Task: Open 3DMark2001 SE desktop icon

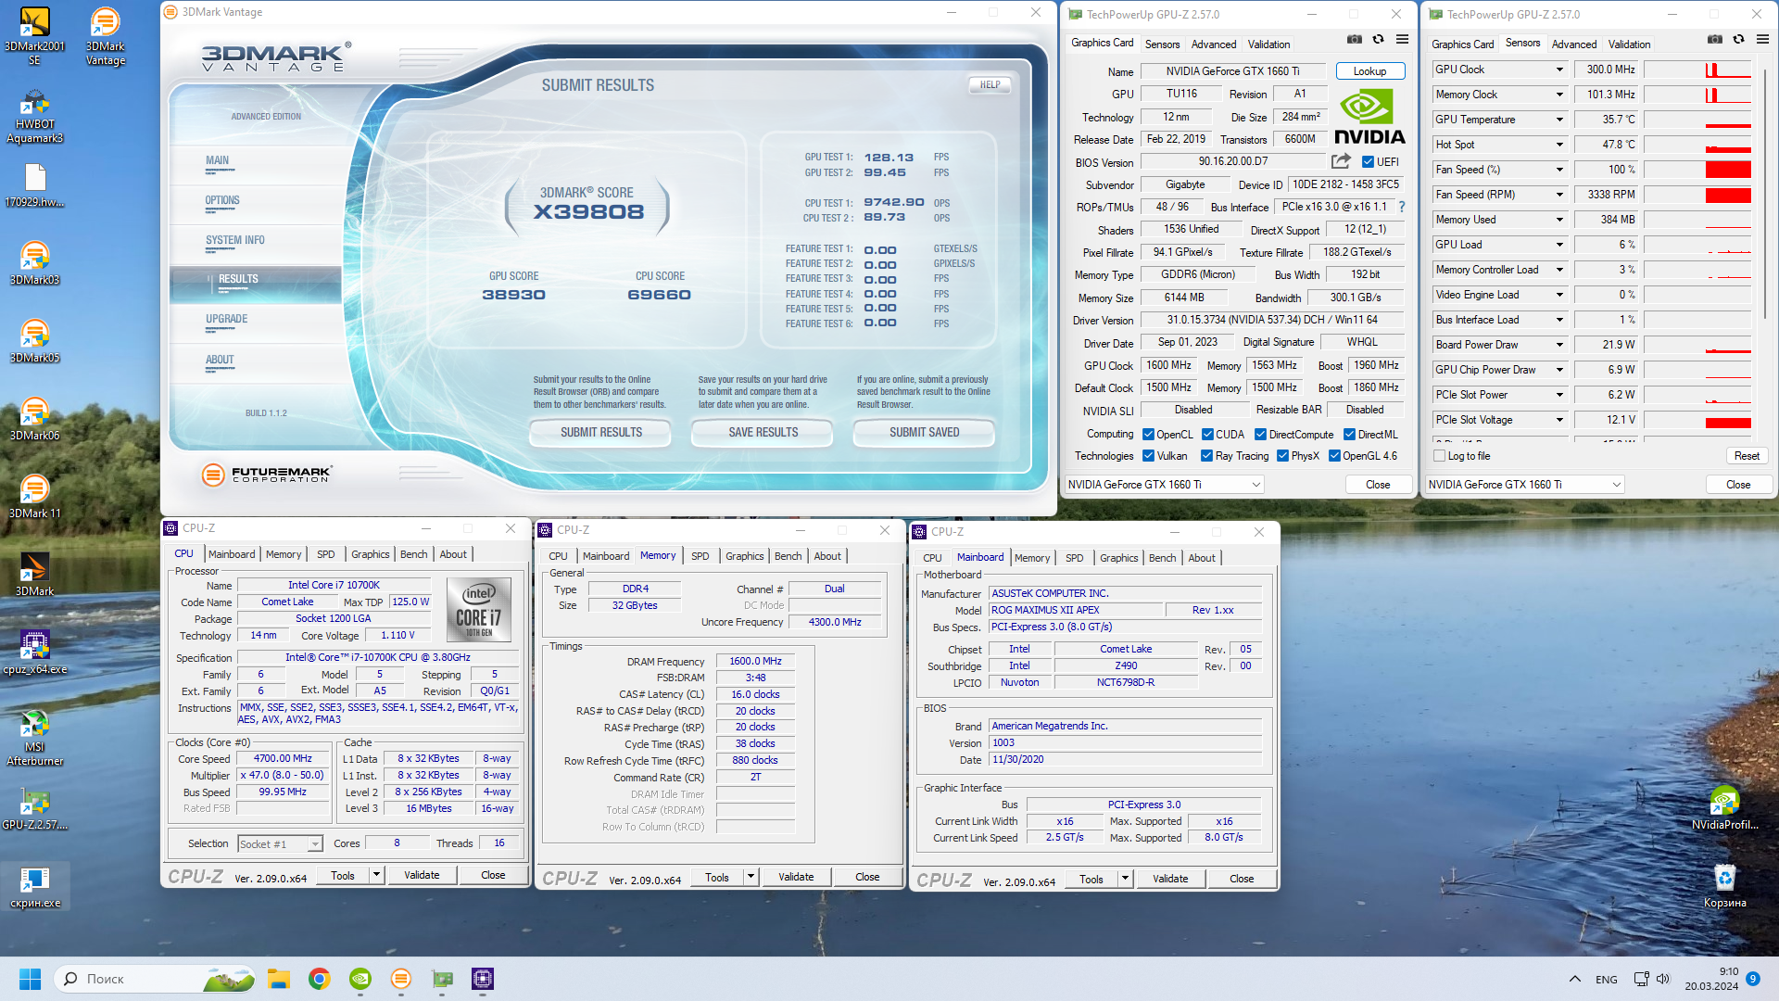Action: 34,36
